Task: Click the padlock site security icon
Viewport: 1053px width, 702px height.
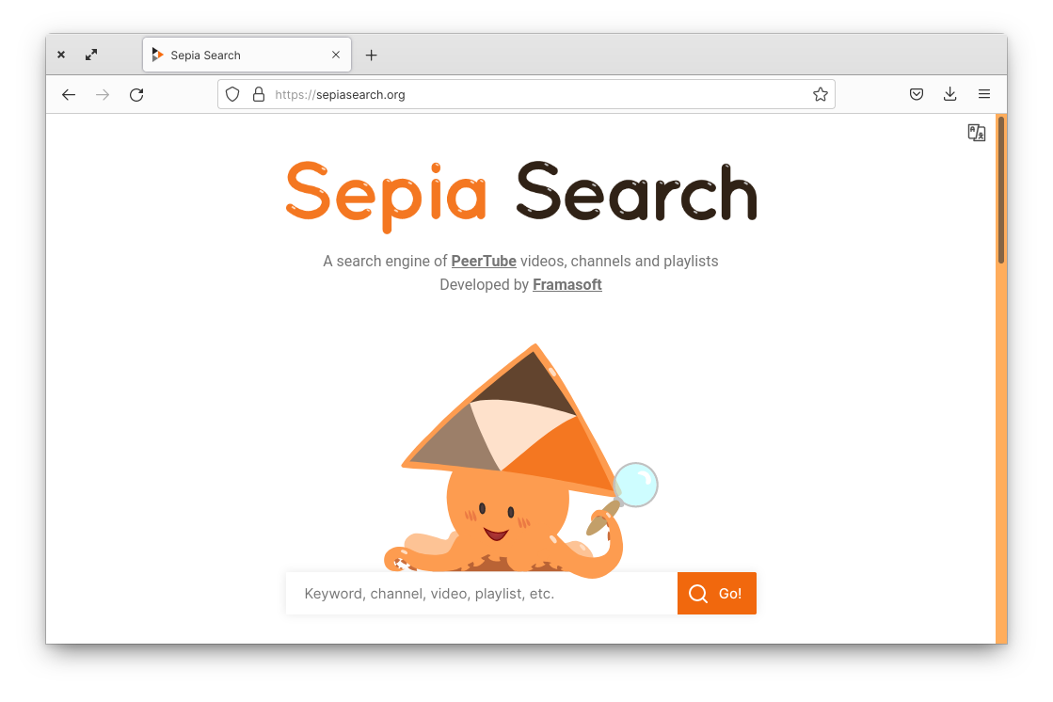Action: click(259, 95)
